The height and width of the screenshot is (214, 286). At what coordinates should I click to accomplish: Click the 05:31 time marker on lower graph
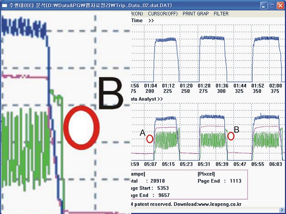click(x=204, y=164)
